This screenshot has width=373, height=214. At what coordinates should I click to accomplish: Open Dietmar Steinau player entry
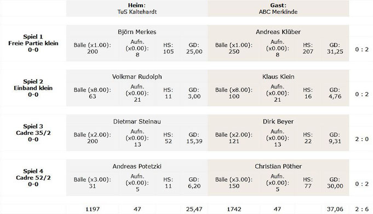coord(137,122)
